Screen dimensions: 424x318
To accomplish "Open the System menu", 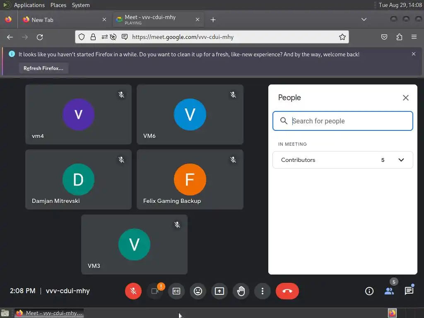I will (81, 5).
